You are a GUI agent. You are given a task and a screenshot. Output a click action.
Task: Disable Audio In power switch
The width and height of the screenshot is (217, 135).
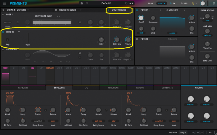tap(3, 32)
